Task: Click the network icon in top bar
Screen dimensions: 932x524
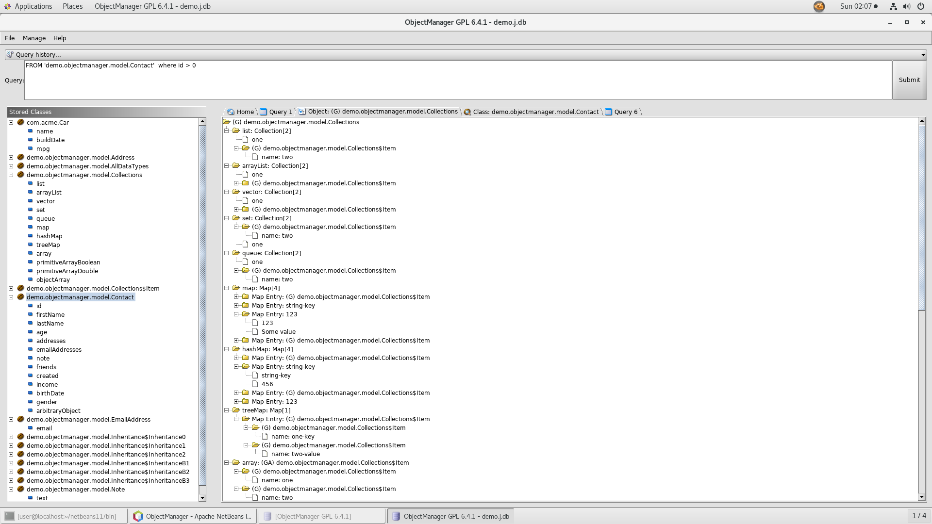Action: [x=893, y=6]
